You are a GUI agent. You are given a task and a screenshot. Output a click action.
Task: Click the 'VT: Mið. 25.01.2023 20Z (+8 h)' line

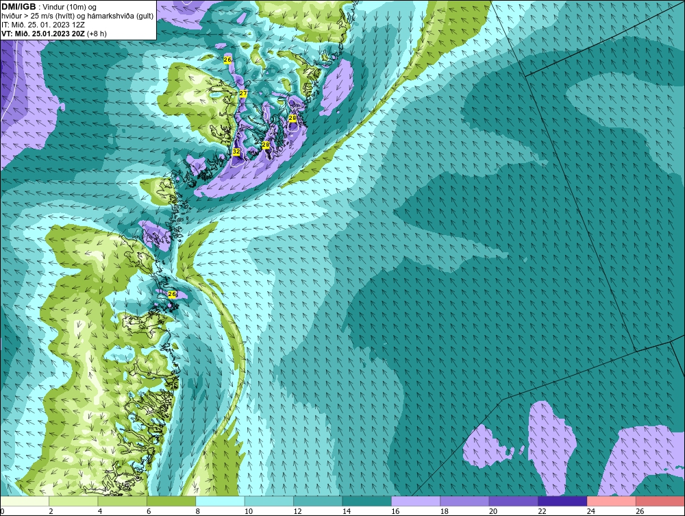[x=53, y=34]
